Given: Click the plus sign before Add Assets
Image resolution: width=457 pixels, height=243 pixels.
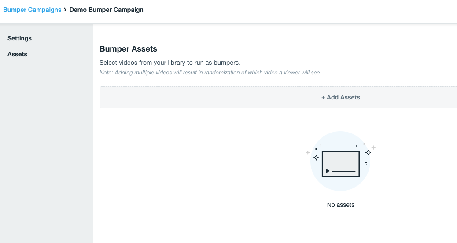Looking at the screenshot, I should tap(323, 98).
